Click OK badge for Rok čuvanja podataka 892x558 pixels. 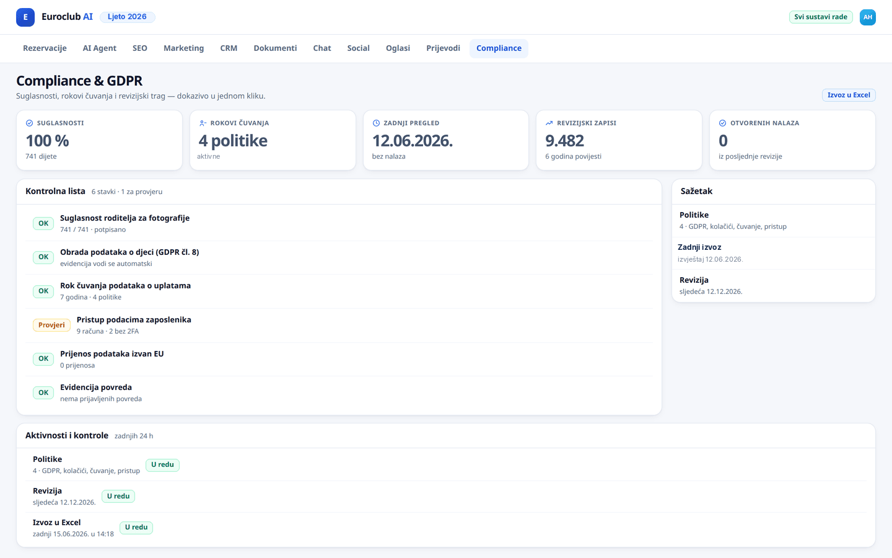[43, 291]
